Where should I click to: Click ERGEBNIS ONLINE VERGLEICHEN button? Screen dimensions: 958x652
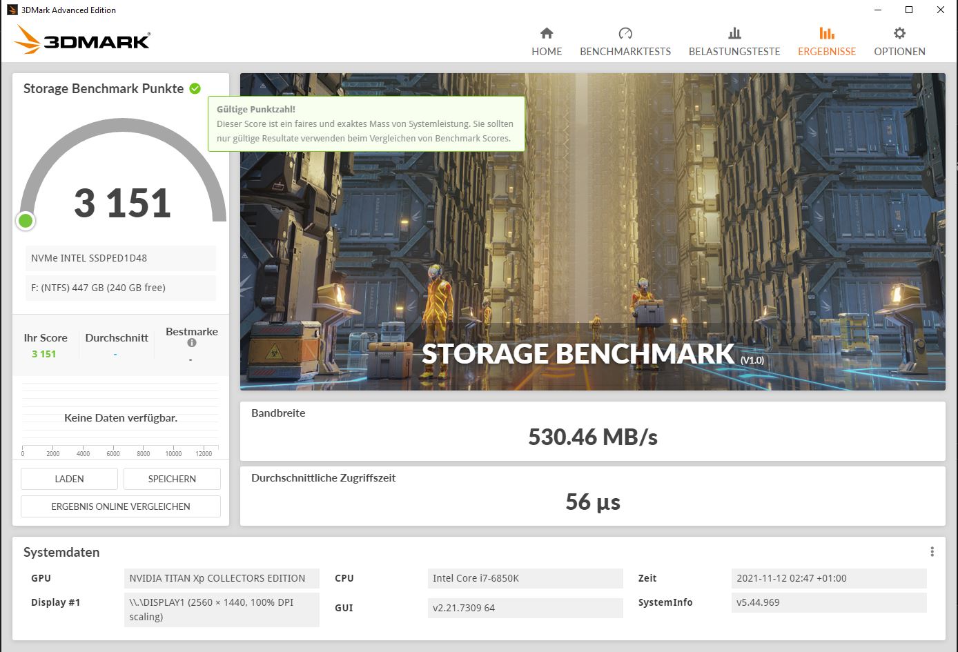[121, 506]
